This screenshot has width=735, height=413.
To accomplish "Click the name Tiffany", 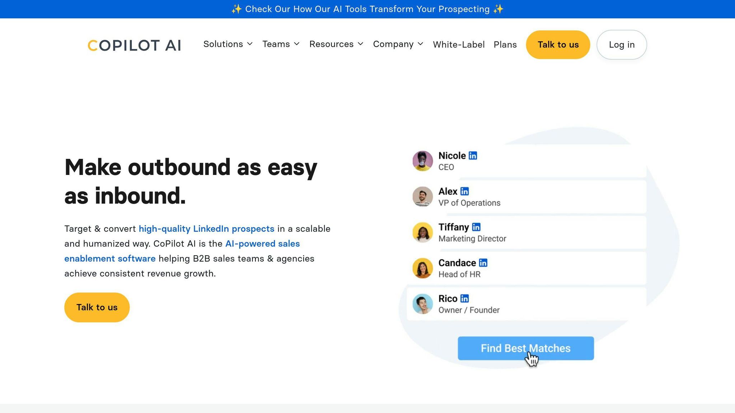I will [x=454, y=227].
